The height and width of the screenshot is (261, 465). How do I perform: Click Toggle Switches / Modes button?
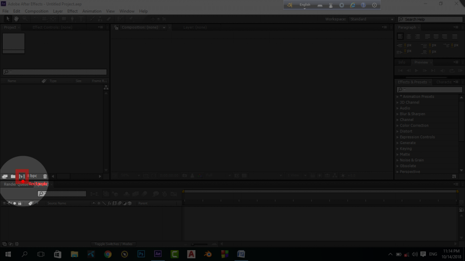click(114, 244)
